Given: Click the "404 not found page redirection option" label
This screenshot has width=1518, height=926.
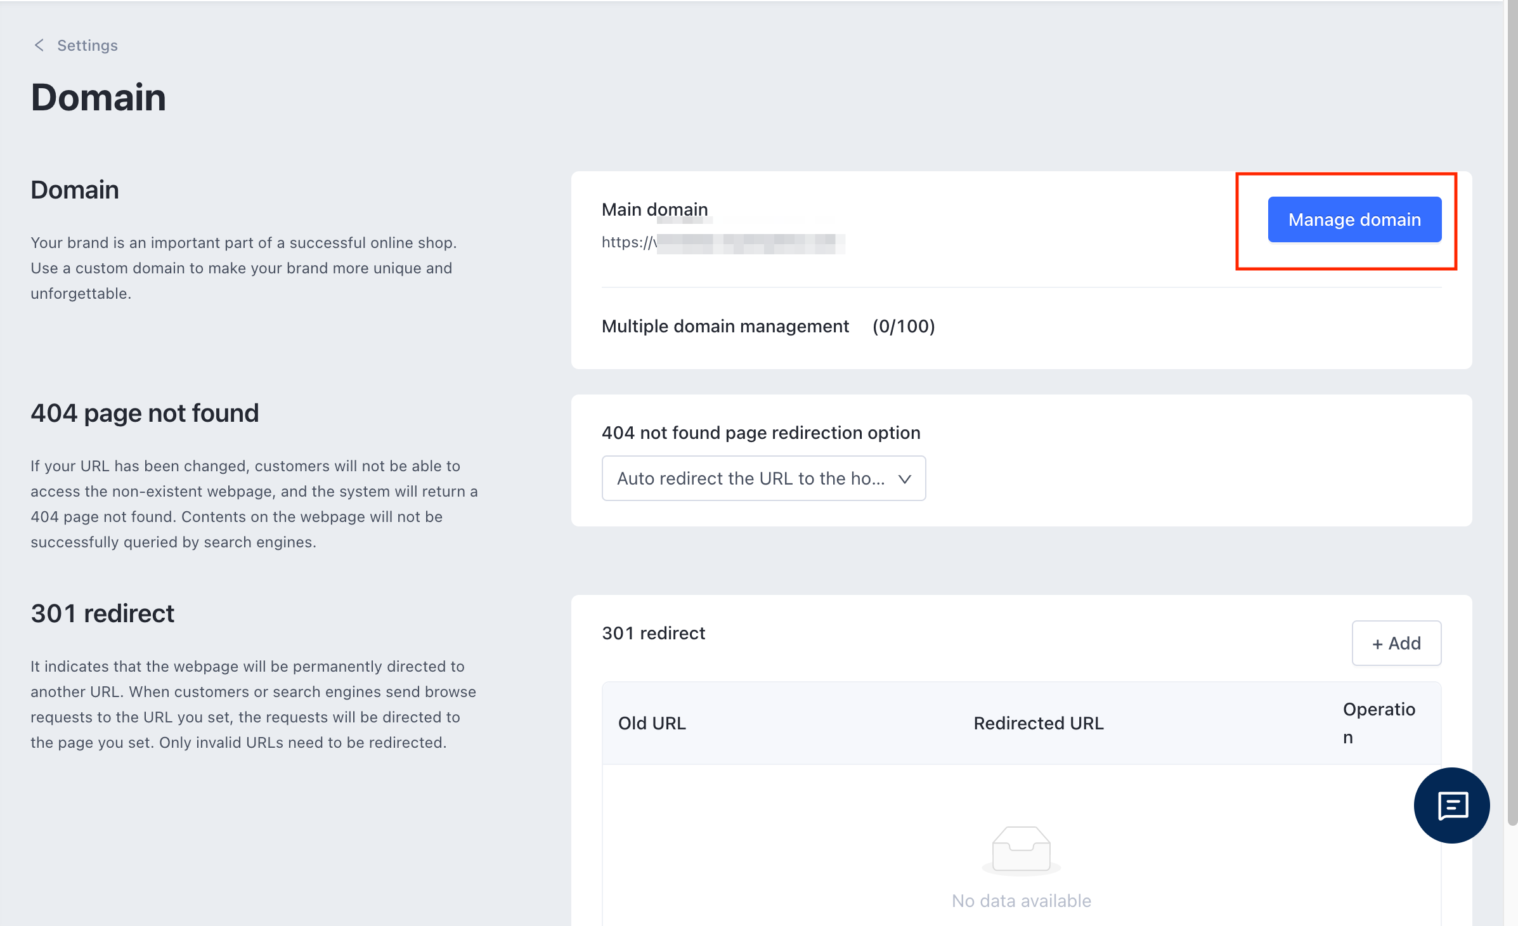Looking at the screenshot, I should pos(761,433).
